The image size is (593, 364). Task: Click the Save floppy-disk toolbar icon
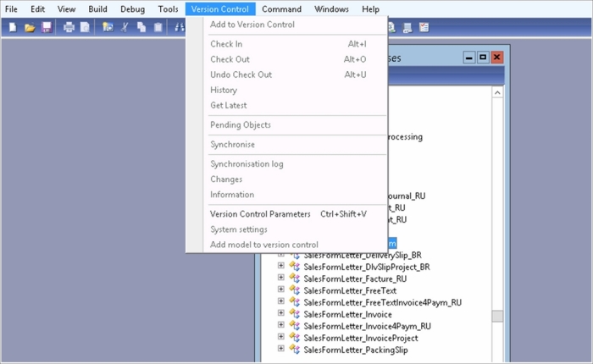pyautogui.click(x=47, y=27)
